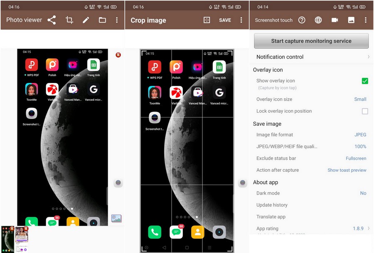Open Crop image three-dot overflow menu
This screenshot has width=374, height=253.
coord(241,20)
